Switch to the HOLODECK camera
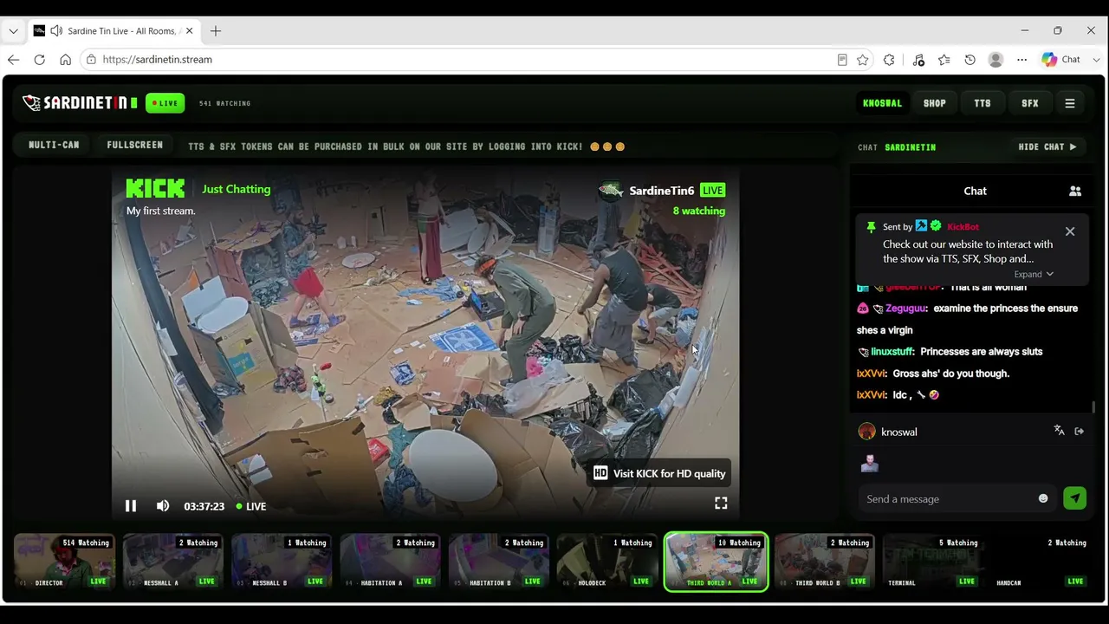This screenshot has width=1109, height=624. (607, 562)
